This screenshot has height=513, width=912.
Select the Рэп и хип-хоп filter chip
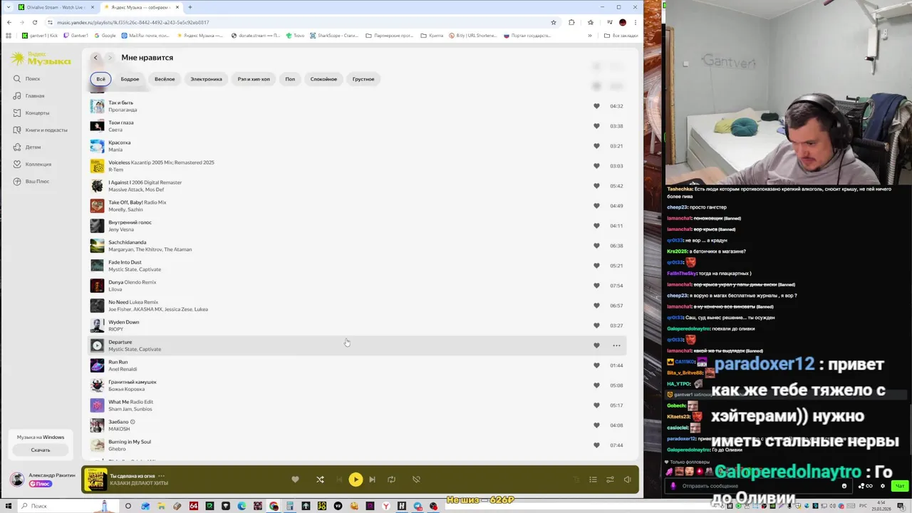(254, 79)
